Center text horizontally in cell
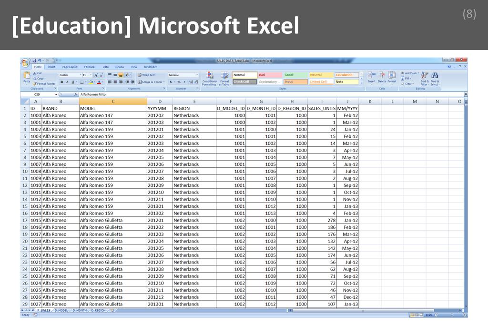This screenshot has height=325, width=488. pyautogui.click(x=115, y=82)
